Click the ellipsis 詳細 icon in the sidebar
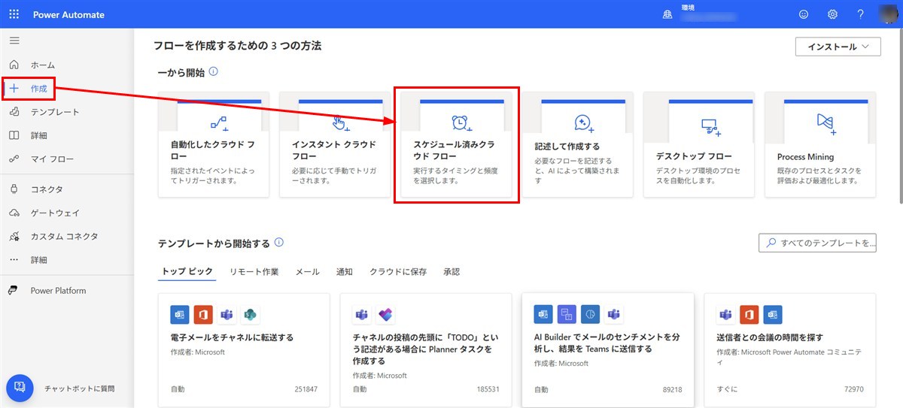 pyautogui.click(x=14, y=259)
